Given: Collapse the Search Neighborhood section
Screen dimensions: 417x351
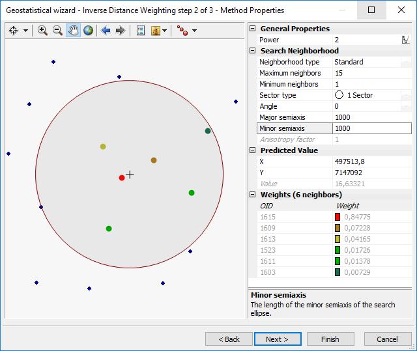Looking at the screenshot, I should point(253,51).
